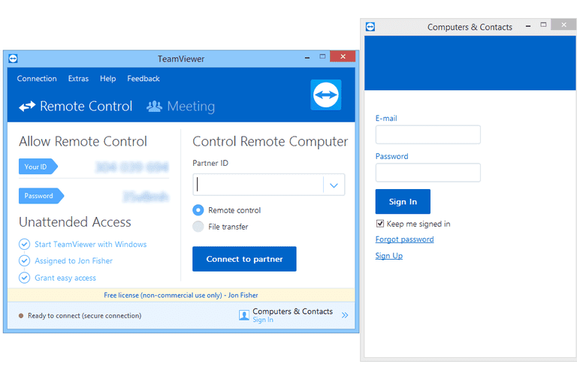Viewport: 577px width, 385px height.
Task: Click the Connect to partner button
Action: [x=244, y=259]
